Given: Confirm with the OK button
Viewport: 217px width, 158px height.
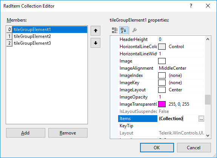Looking at the screenshot, I should (157, 147).
